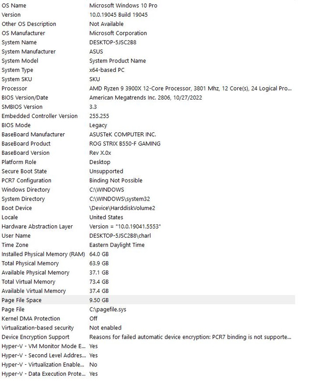
Task: Click the Processor AMD Ryzen 9 value
Action: (190, 89)
